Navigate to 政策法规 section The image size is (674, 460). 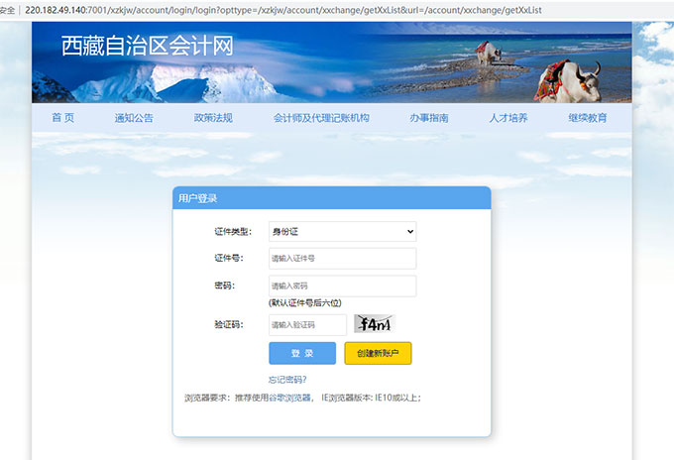(213, 118)
